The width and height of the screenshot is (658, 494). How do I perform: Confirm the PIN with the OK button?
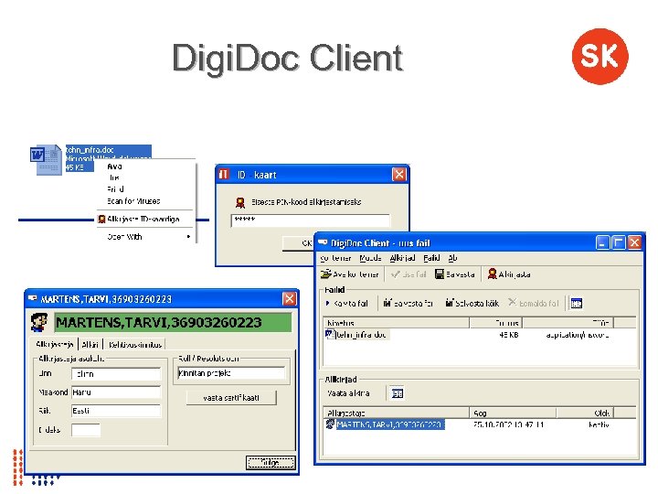298,242
